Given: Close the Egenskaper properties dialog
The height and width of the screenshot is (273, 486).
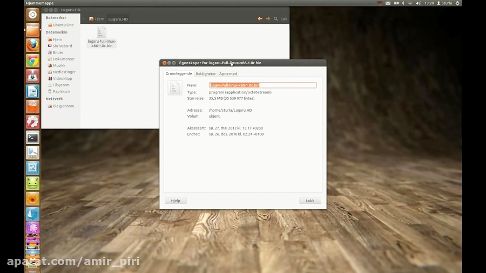Looking at the screenshot, I should [x=165, y=63].
